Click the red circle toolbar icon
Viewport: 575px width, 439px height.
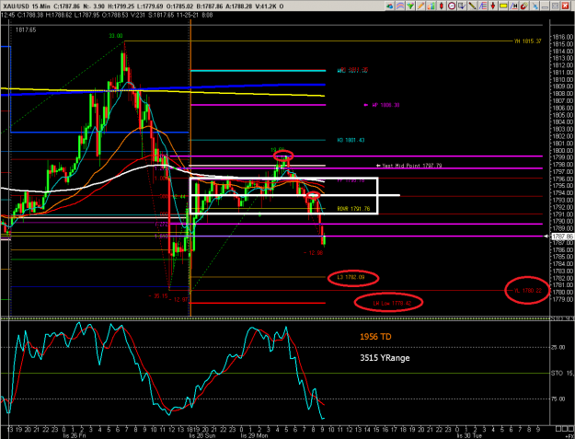pos(452,6)
